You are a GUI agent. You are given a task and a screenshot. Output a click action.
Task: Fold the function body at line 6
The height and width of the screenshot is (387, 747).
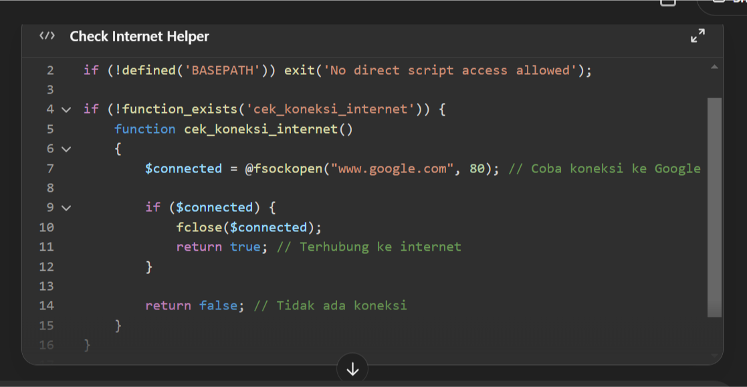pos(66,149)
